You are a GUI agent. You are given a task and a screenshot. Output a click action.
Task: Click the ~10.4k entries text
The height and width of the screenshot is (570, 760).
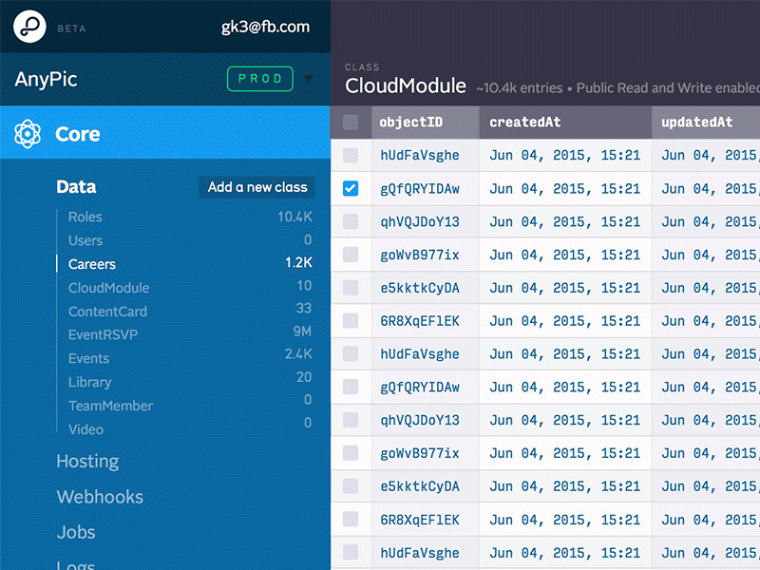[519, 88]
